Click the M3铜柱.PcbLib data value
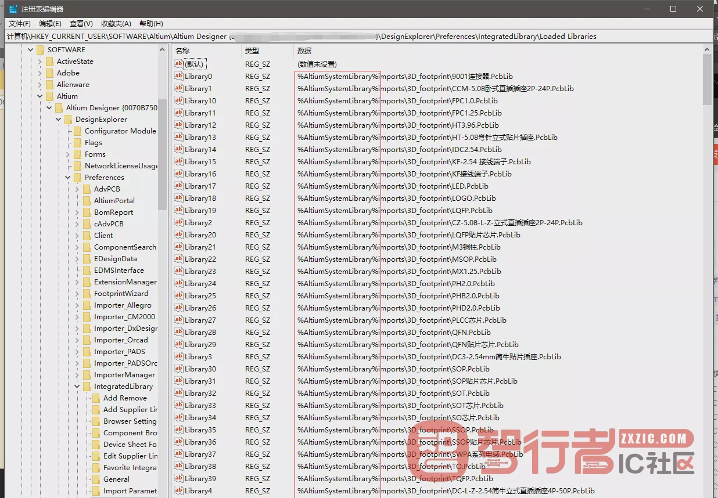Image resolution: width=718 pixels, height=498 pixels. pos(399,247)
